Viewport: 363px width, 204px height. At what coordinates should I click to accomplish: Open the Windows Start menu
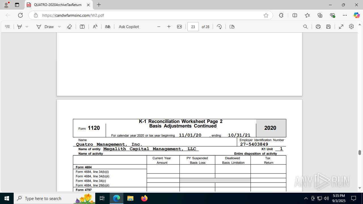7,198
